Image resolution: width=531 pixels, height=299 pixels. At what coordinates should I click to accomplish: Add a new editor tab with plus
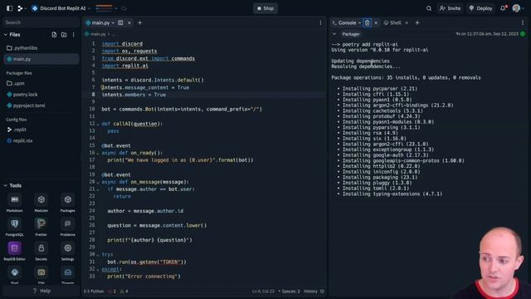coord(140,22)
